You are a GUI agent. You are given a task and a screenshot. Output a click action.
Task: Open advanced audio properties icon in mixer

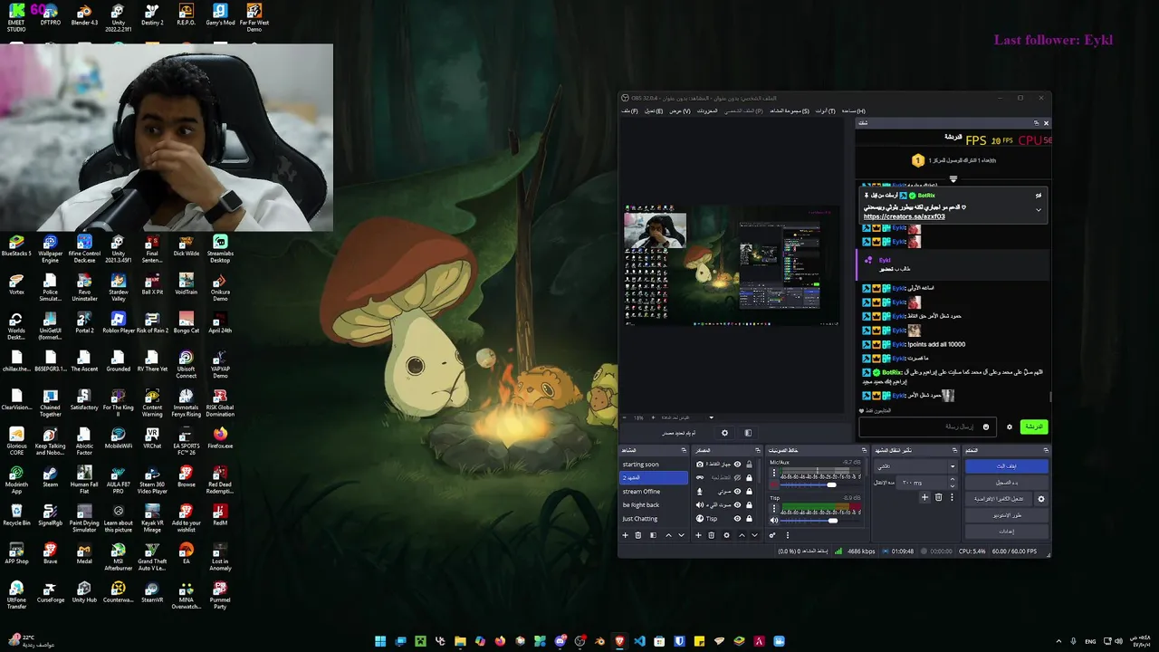[772, 535]
